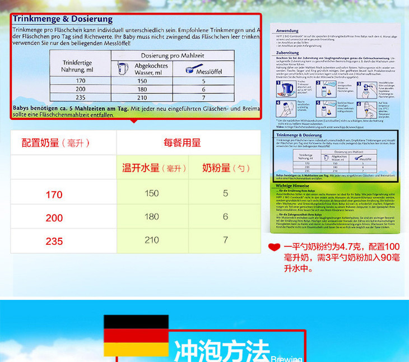The width and height of the screenshot is (409, 362).
Task: Click the German flag icon
Action: 136,335
